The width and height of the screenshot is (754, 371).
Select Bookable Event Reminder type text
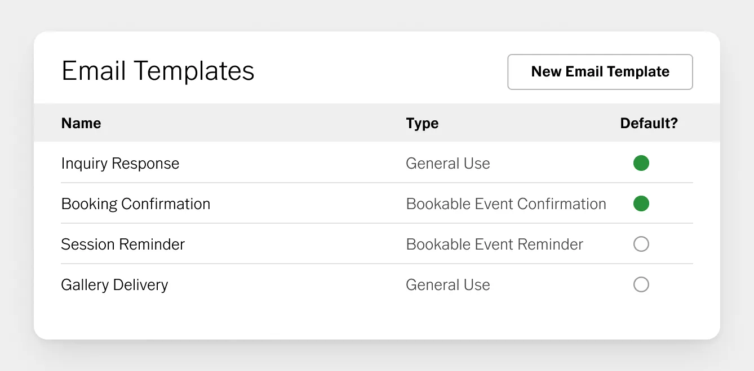495,245
